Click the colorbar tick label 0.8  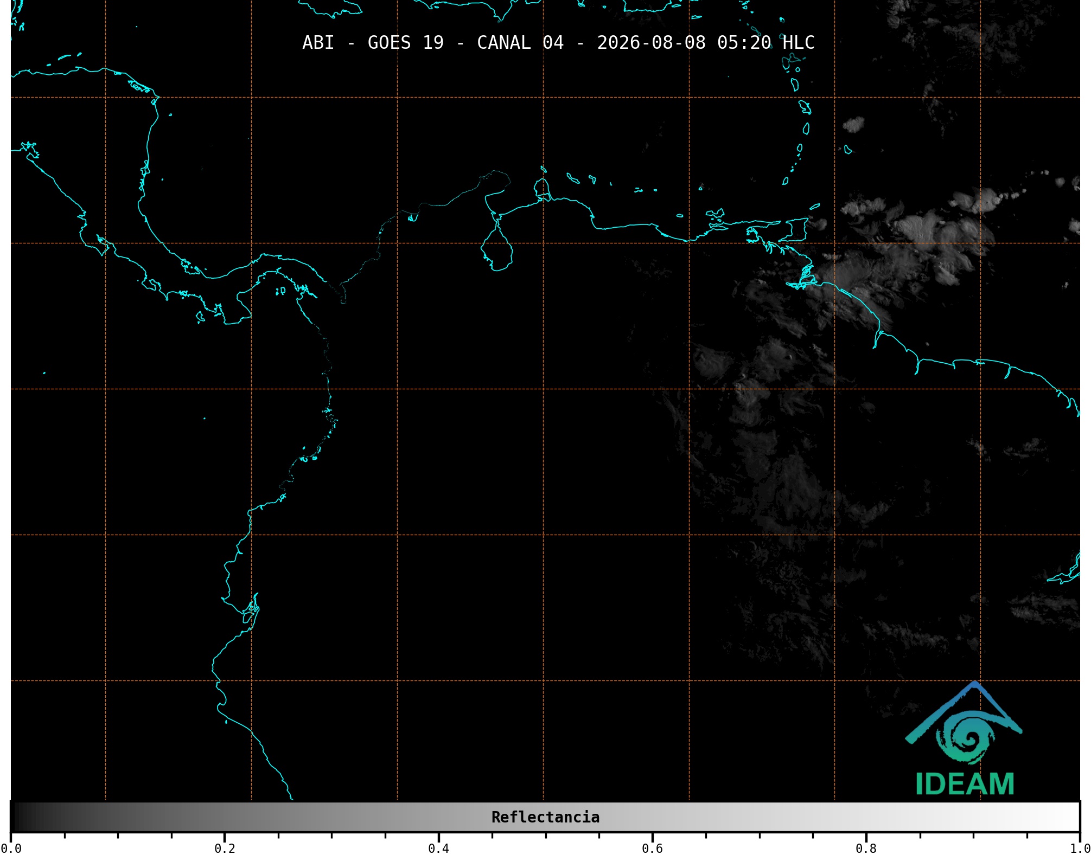866,848
